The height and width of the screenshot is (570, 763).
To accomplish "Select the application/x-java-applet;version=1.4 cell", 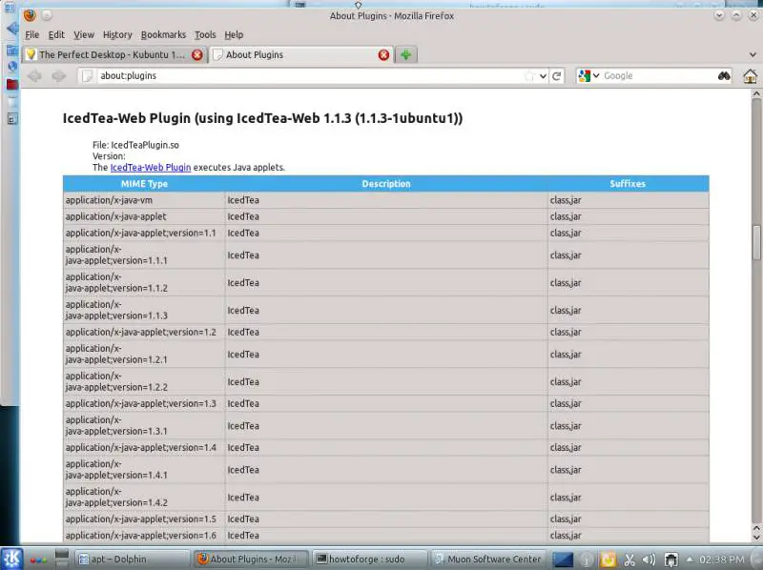I will pos(144,447).
